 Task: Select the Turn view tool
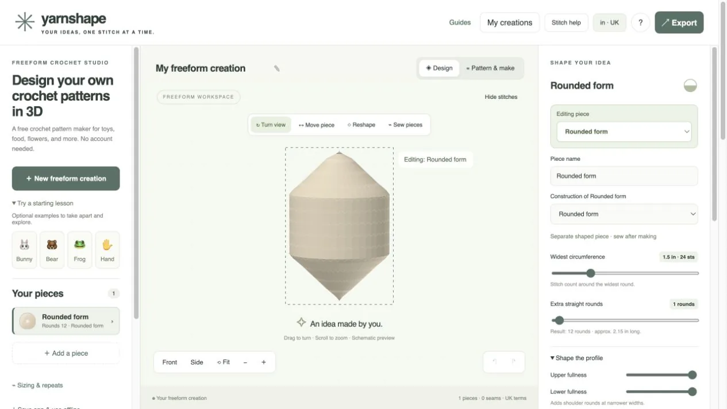(271, 125)
